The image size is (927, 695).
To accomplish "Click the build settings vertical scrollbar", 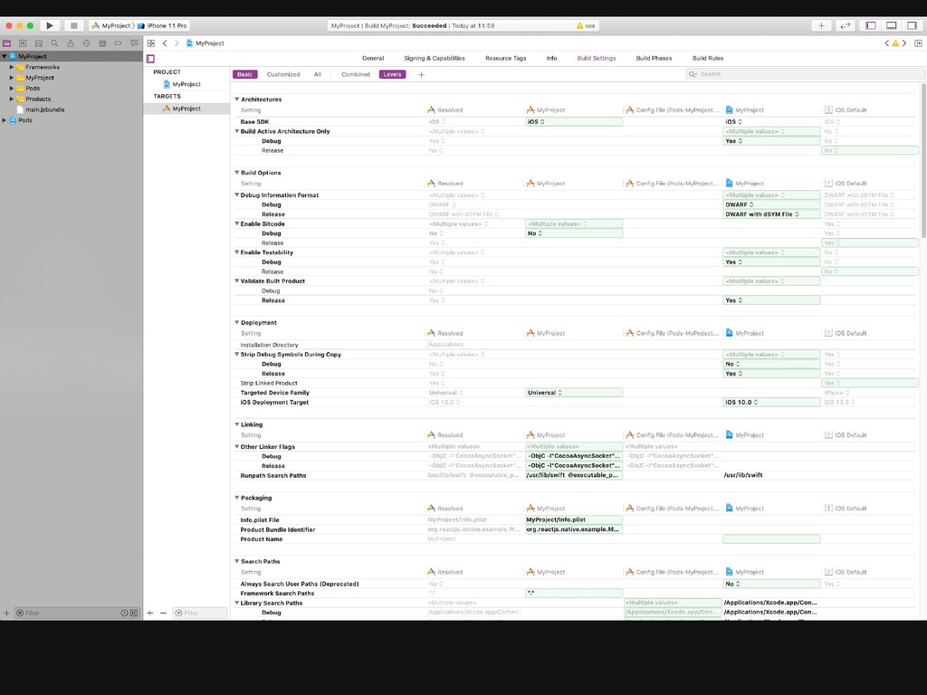I will (922, 159).
